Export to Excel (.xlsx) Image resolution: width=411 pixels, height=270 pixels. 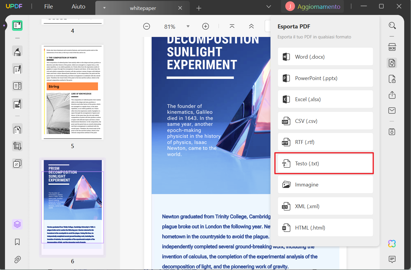(325, 99)
